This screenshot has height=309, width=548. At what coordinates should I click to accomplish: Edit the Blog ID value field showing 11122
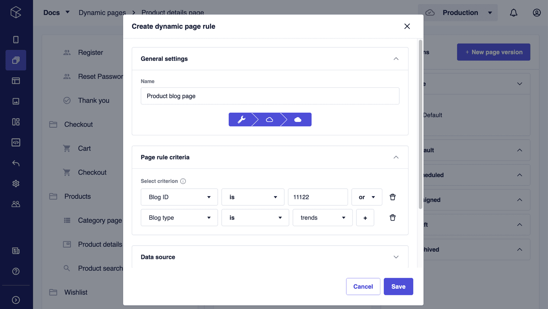pyautogui.click(x=318, y=197)
